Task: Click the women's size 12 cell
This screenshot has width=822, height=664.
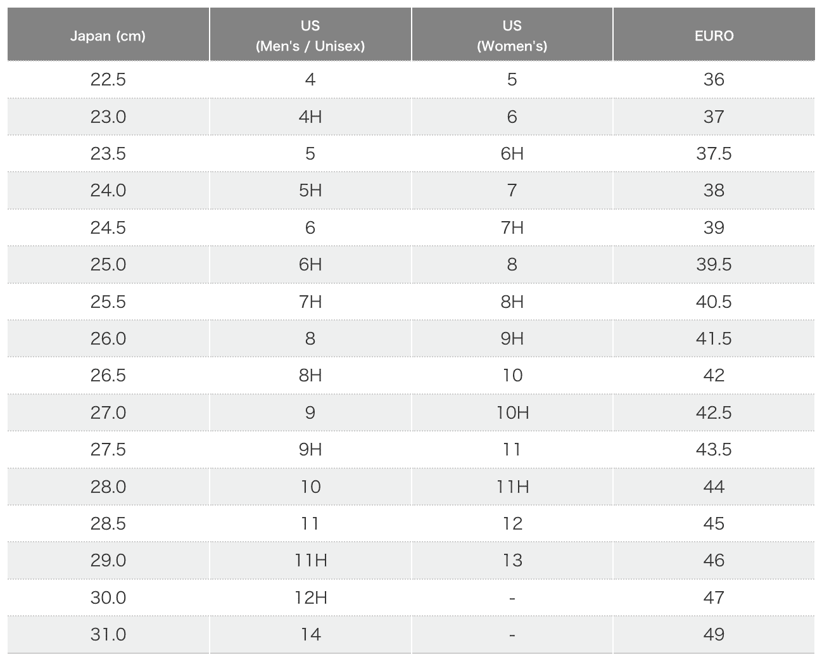Action: 512,523
